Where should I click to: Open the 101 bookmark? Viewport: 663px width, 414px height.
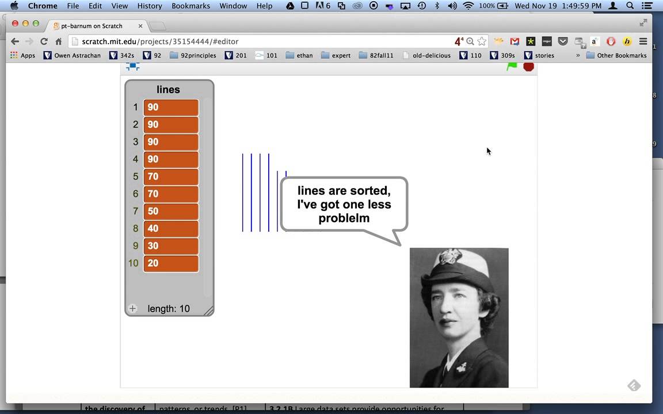(266, 55)
